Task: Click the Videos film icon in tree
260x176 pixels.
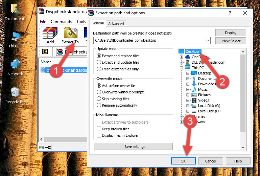Action: [194, 100]
